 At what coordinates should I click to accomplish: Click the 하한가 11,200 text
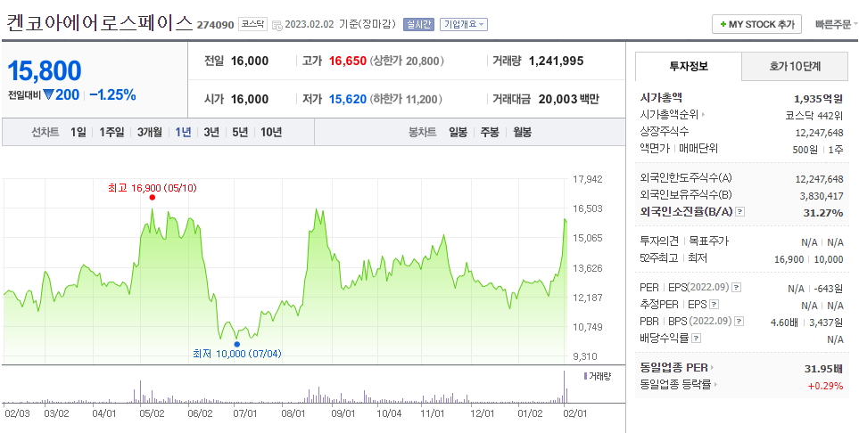pyautogui.click(x=407, y=99)
